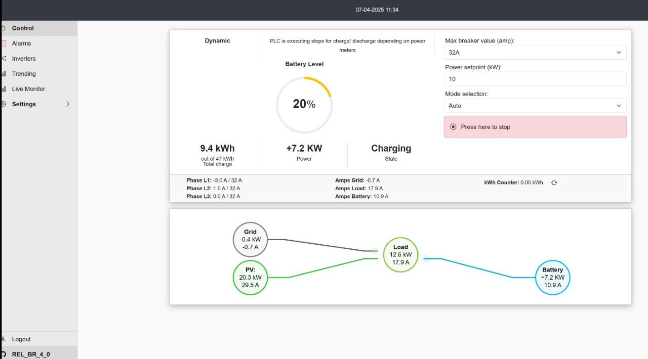The height and width of the screenshot is (359, 648).
Task: Click the date and time in header
Action: point(377,10)
